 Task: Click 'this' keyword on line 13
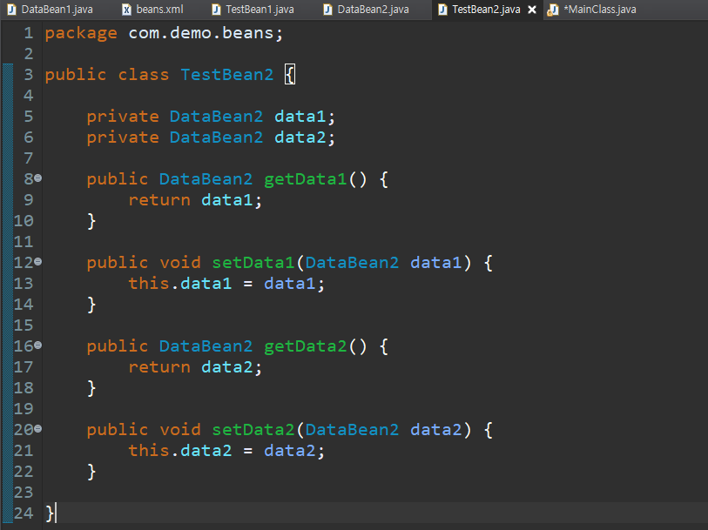(149, 283)
